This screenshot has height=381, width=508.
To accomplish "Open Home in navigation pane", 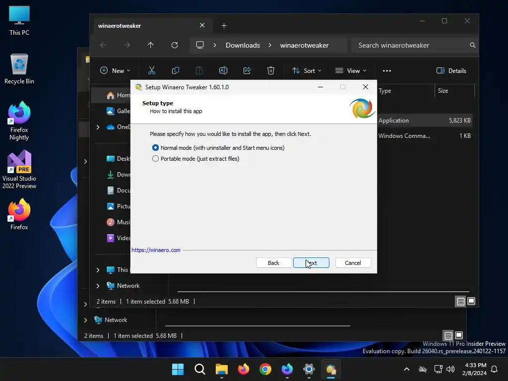I will [118, 95].
